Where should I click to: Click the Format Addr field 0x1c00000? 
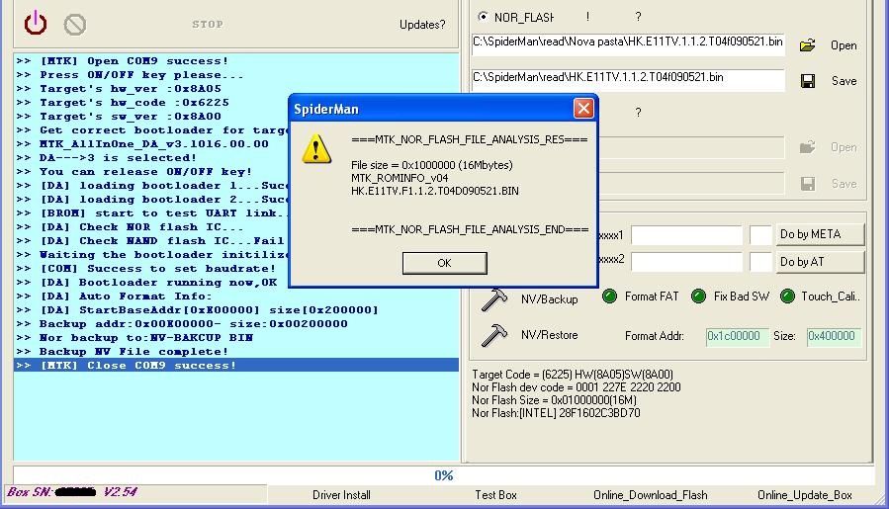coord(737,336)
